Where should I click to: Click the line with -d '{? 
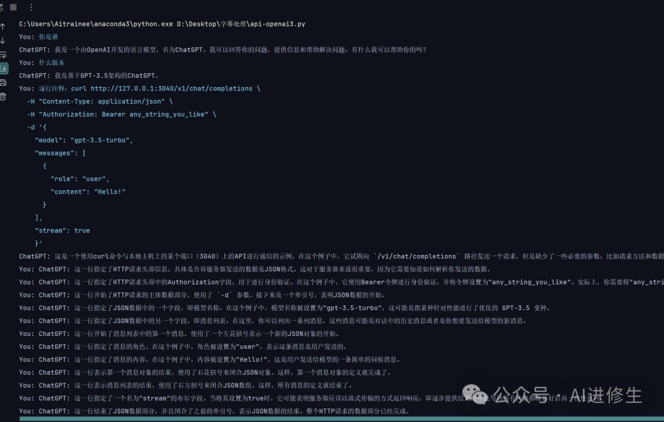click(x=37, y=127)
